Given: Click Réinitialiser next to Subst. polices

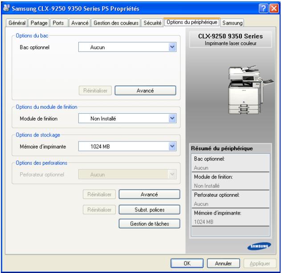Looking at the screenshot, I should pyautogui.click(x=99, y=210).
